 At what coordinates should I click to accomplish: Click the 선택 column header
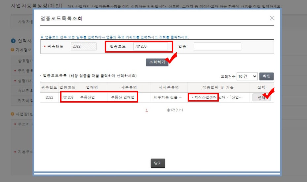[261, 87]
